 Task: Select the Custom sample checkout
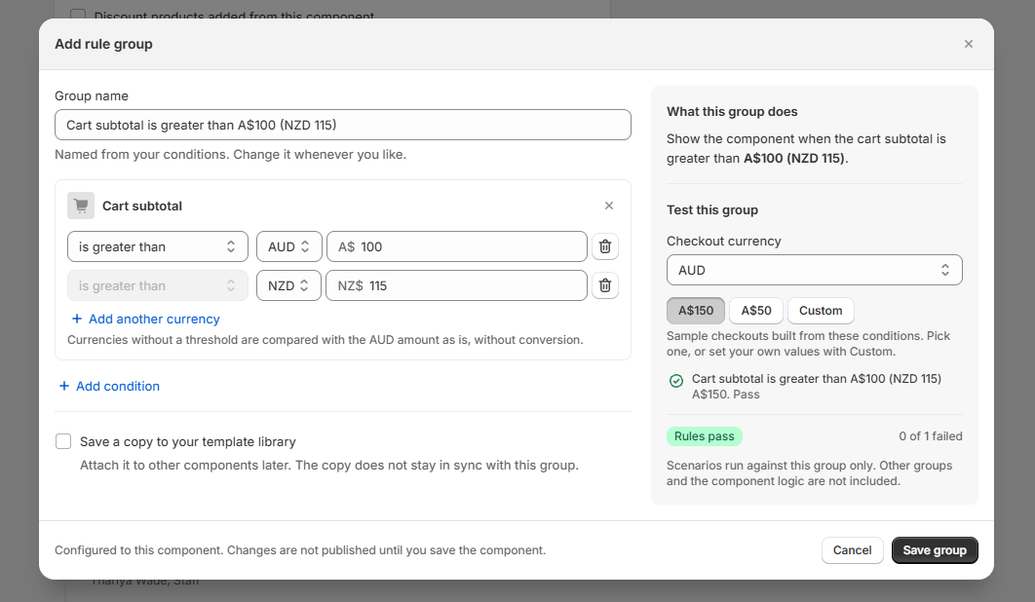click(x=821, y=310)
